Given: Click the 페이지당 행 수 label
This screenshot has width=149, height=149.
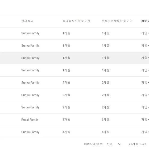Looking at the screenshot, I should [94, 144].
